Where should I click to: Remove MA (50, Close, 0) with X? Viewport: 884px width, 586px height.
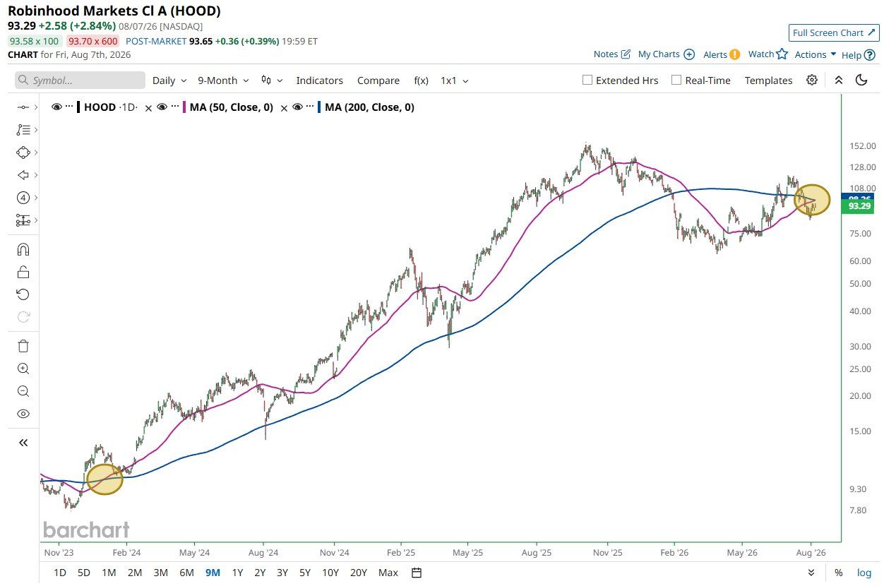coord(284,108)
